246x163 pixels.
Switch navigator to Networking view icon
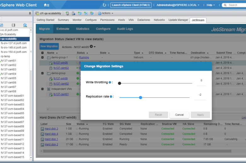pos(25,25)
